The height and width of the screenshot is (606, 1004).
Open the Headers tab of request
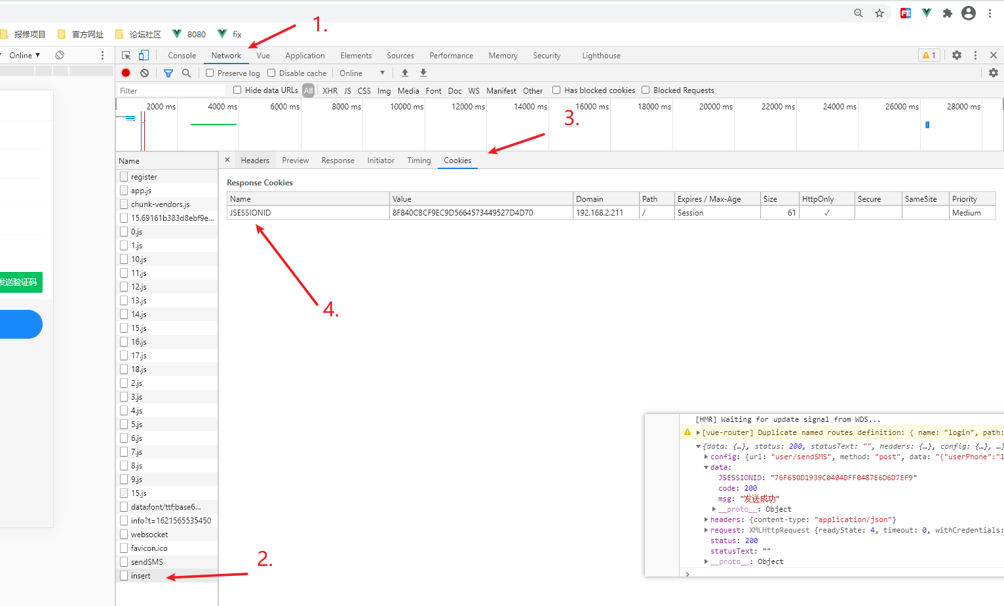[x=255, y=161]
